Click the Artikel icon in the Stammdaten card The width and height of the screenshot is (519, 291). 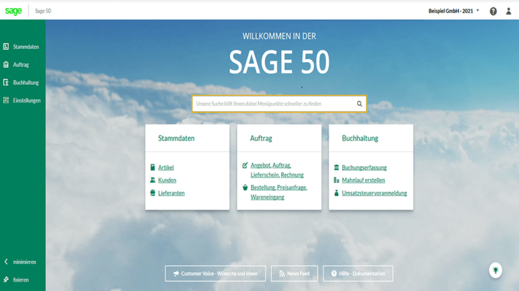[x=152, y=167]
